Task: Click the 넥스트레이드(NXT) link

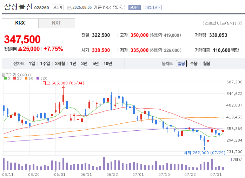Action: click(x=218, y=23)
